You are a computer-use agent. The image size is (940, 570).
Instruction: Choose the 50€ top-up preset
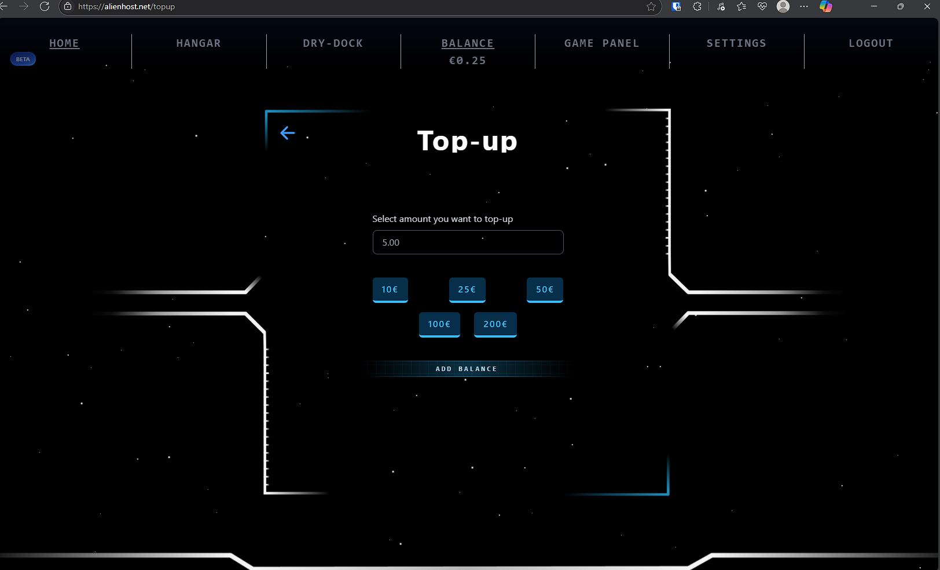pos(545,290)
